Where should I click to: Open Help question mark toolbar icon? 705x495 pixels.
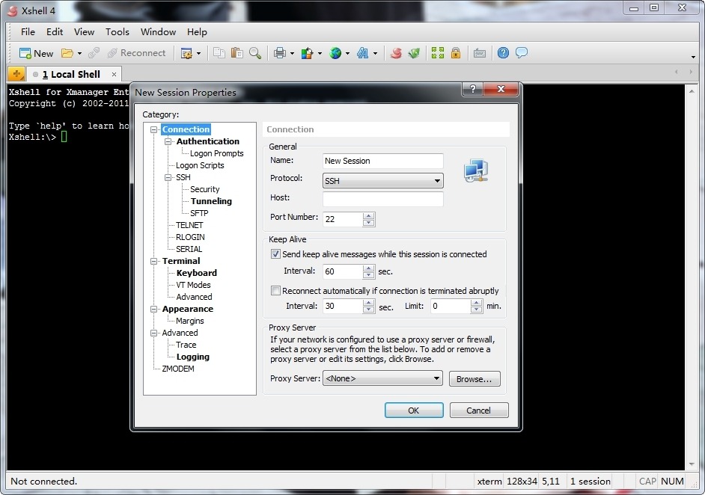(x=503, y=53)
